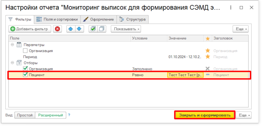Click star icon in Организация parameter row
Screen dimensions: 263x126
tap(208, 50)
